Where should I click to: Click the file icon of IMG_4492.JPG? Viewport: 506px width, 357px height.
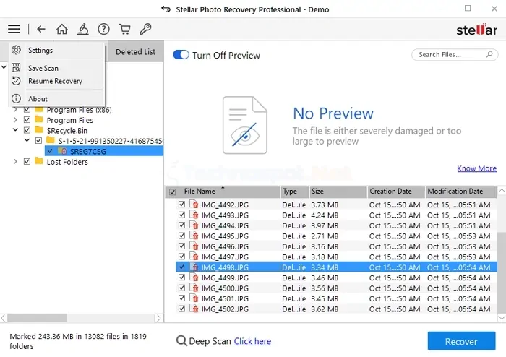click(194, 205)
